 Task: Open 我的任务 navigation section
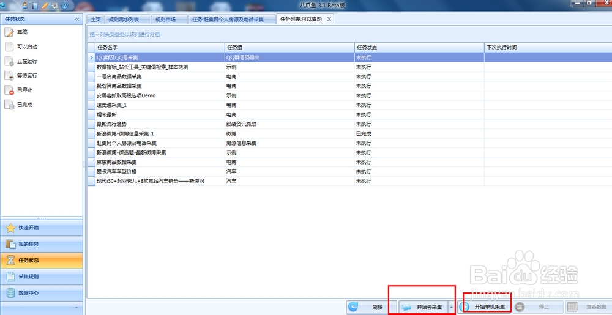(x=42, y=244)
